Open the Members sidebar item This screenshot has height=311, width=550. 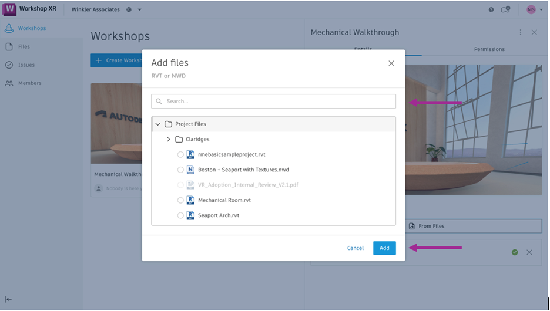(41, 83)
